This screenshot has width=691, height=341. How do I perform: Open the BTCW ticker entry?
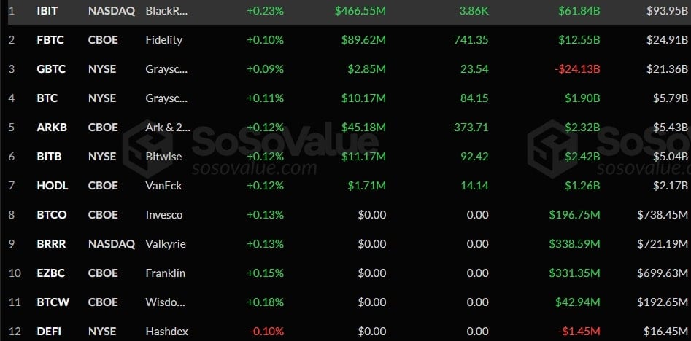point(53,302)
